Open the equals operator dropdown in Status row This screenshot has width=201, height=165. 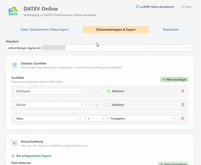coord(96,118)
